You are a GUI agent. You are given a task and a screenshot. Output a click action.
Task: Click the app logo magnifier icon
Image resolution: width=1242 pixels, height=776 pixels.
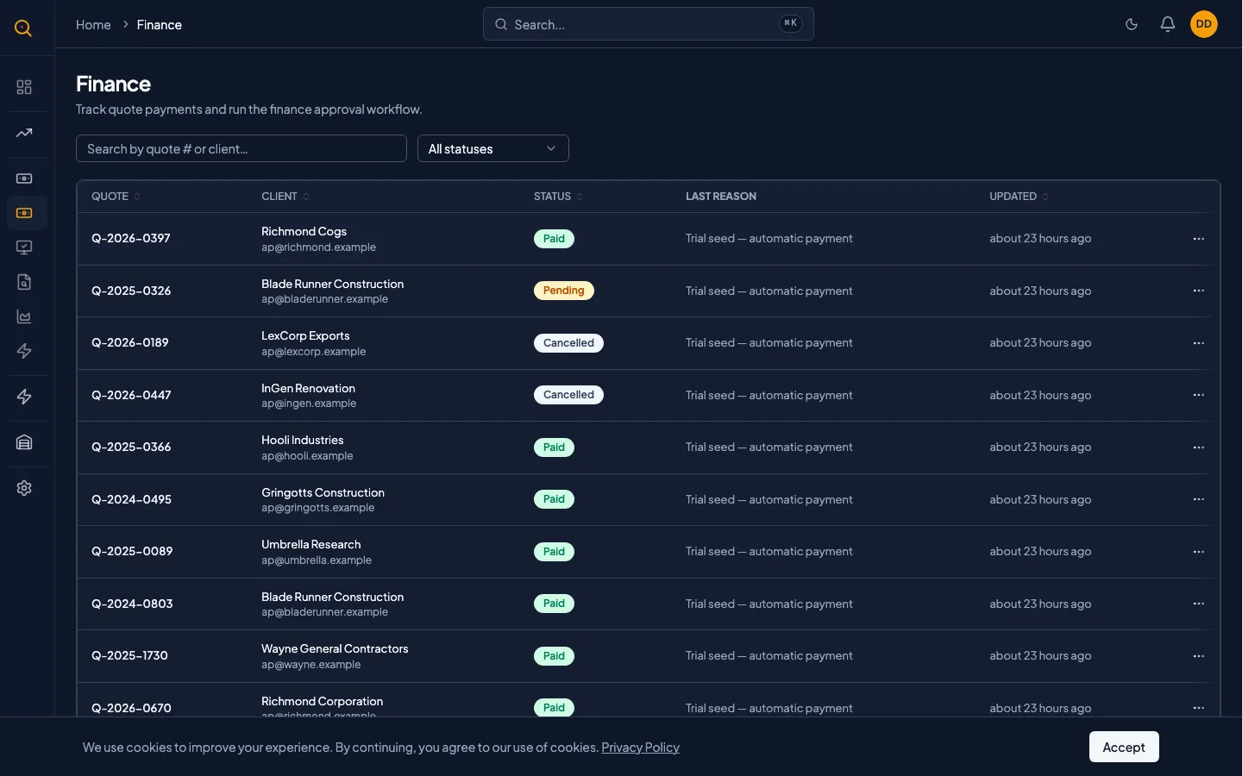[x=23, y=28]
